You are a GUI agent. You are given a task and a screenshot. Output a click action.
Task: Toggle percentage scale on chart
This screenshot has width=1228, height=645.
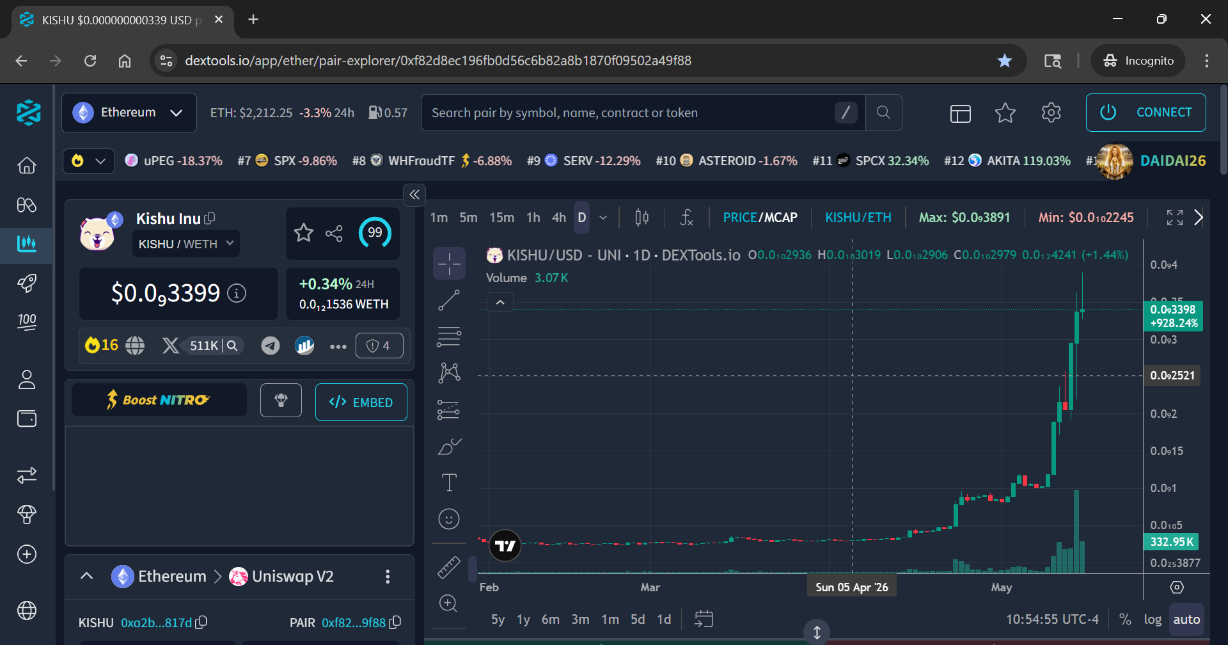point(1125,619)
